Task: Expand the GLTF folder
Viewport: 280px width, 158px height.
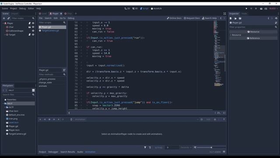Action: click(x=5, y=107)
